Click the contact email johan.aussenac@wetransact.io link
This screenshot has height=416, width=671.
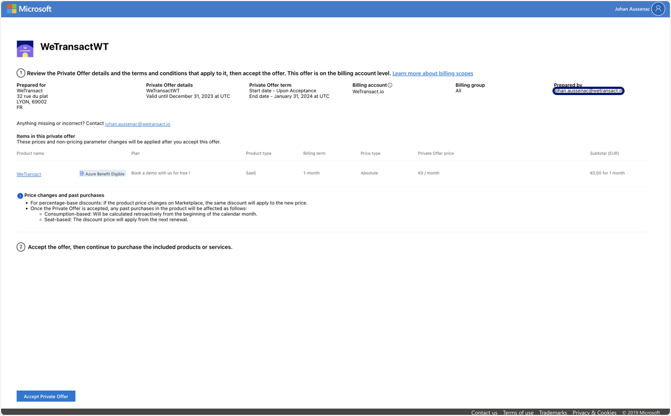[x=138, y=124]
